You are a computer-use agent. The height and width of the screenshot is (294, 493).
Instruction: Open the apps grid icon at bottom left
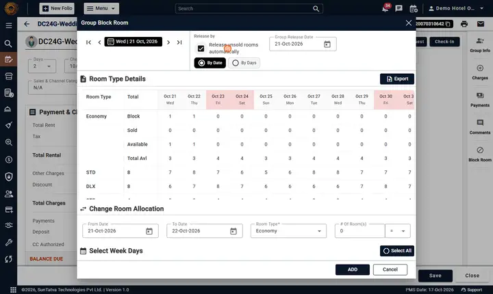tap(13, 290)
